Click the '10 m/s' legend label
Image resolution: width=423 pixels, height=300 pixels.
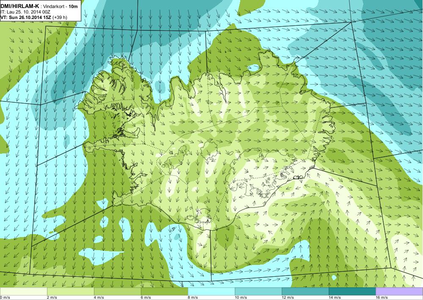[241, 297]
